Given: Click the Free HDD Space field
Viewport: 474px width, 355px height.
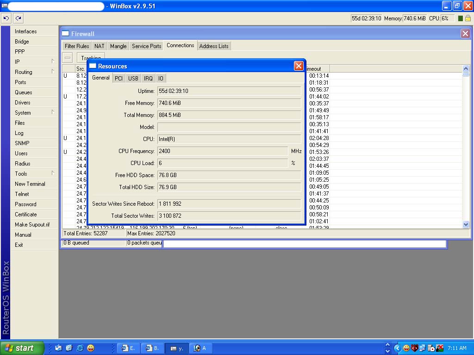Looking at the screenshot, I should 229,175.
